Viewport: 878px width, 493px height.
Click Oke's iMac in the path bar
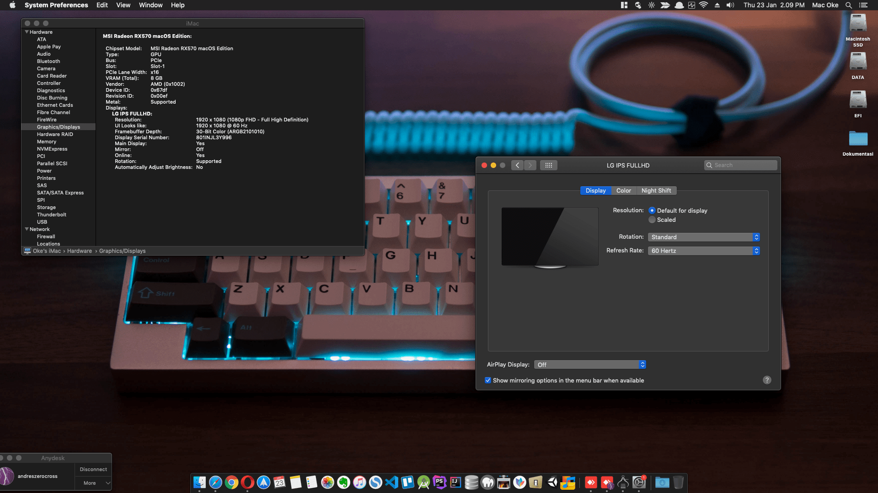coord(43,251)
